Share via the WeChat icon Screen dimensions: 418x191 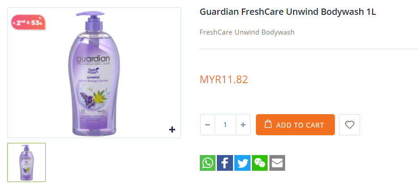(260, 163)
